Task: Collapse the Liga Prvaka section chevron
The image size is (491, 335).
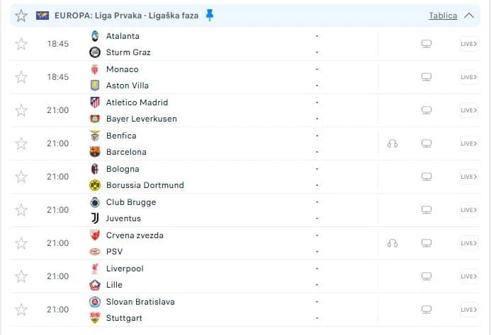Action: click(x=469, y=16)
